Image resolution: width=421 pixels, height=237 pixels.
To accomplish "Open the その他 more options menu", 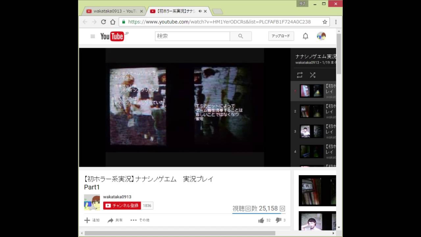I will pyautogui.click(x=140, y=220).
